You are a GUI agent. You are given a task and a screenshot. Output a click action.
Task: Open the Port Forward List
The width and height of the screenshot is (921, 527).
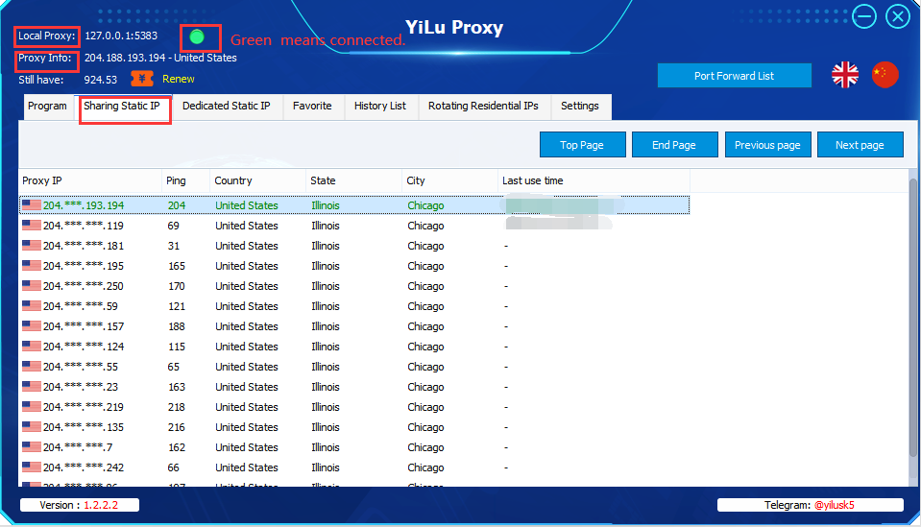[x=735, y=76]
